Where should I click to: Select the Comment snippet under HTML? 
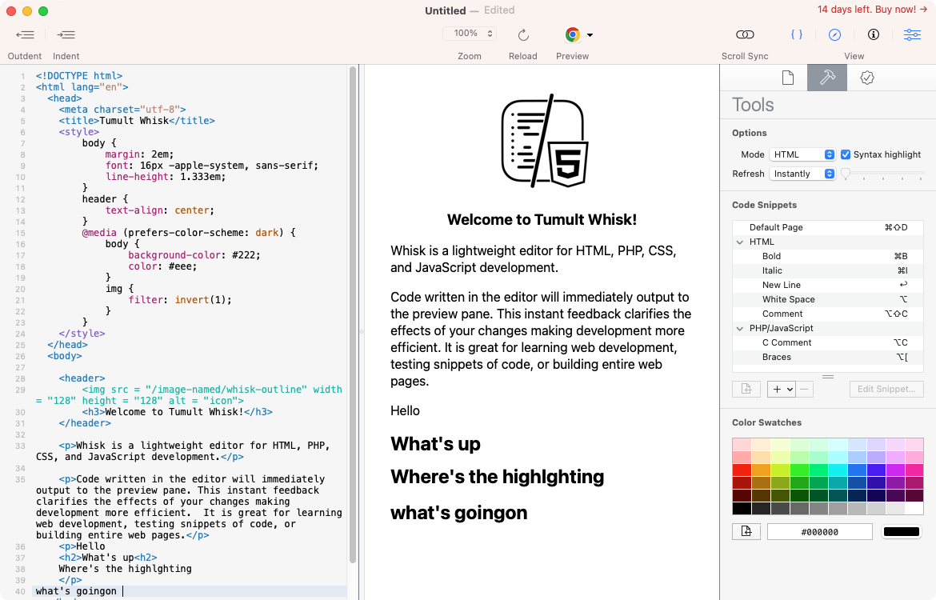click(828, 314)
